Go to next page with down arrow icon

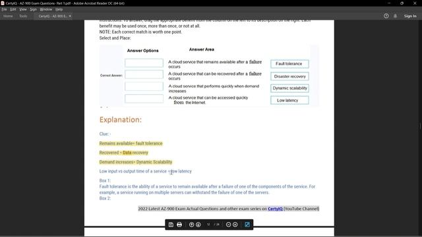[198, 224]
